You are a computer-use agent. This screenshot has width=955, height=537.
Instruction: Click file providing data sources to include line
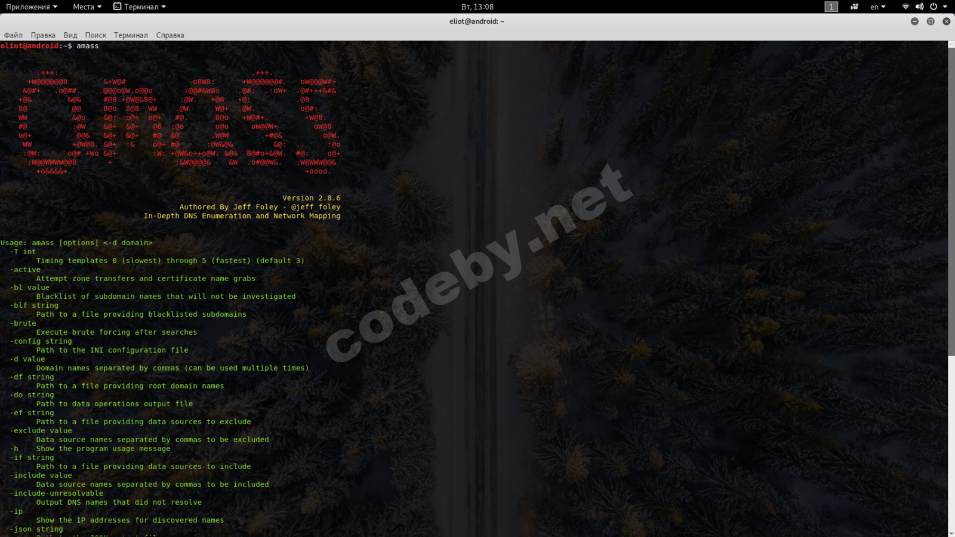coord(143,467)
